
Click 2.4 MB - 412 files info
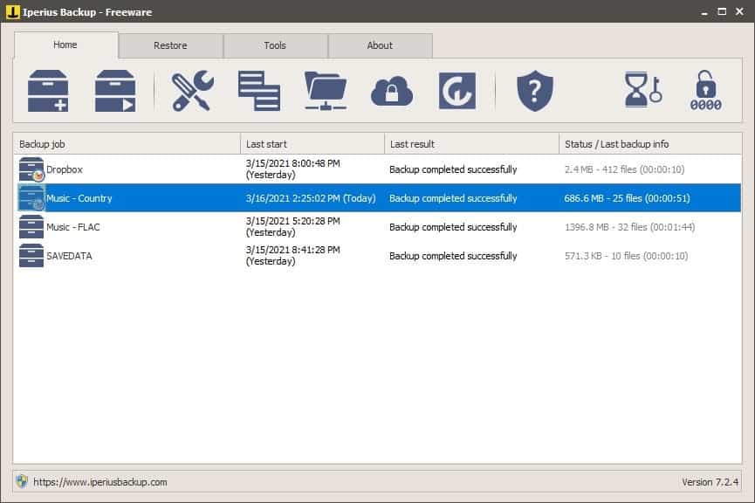[625, 169]
